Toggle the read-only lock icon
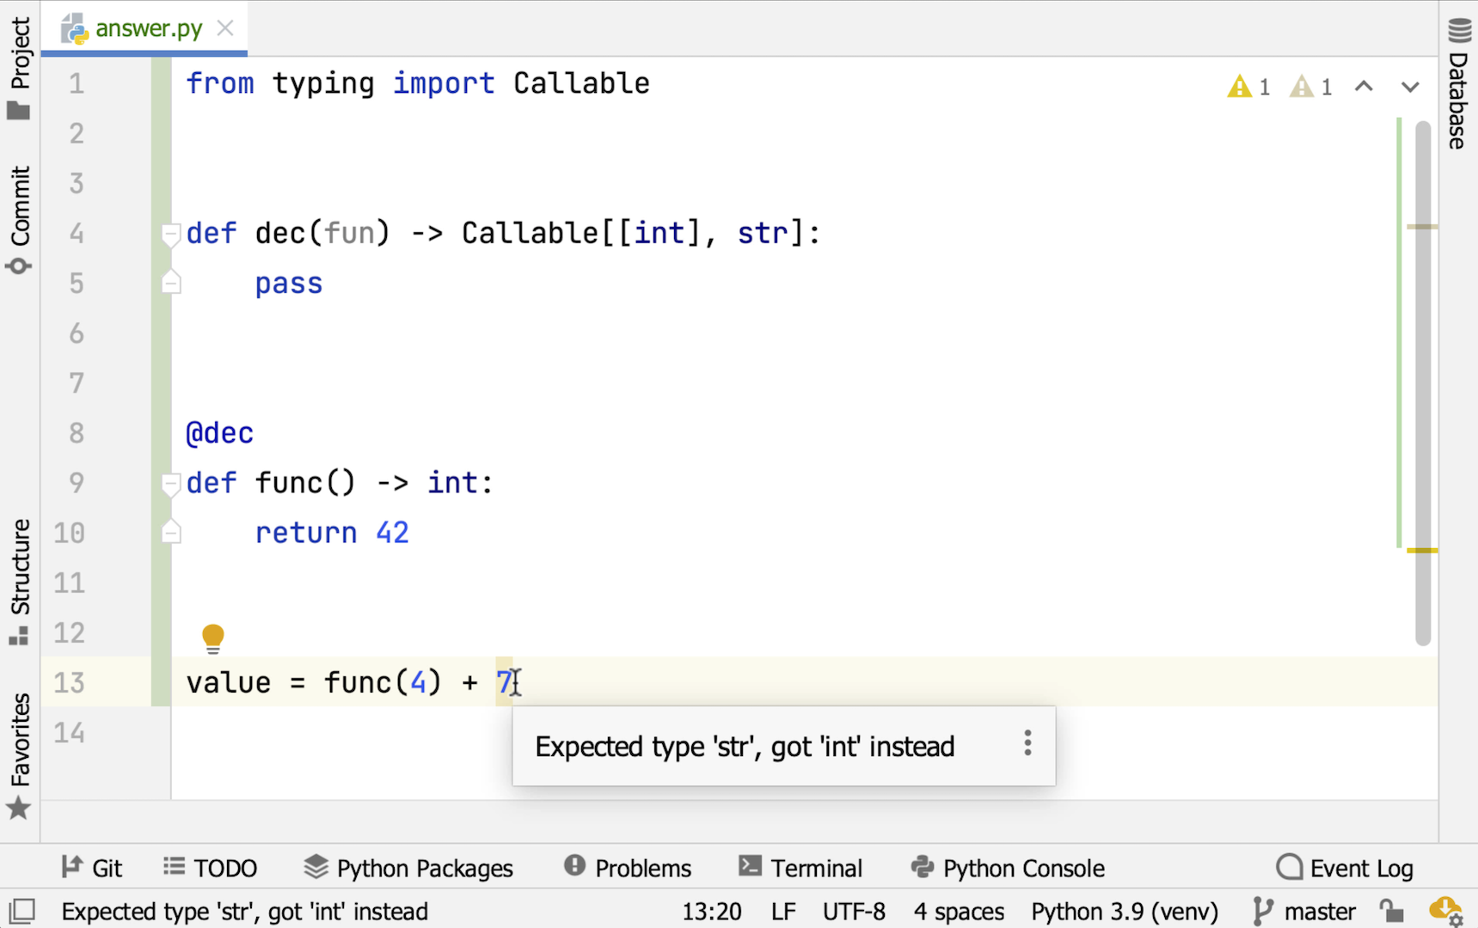1478x928 pixels. pyautogui.click(x=1390, y=911)
